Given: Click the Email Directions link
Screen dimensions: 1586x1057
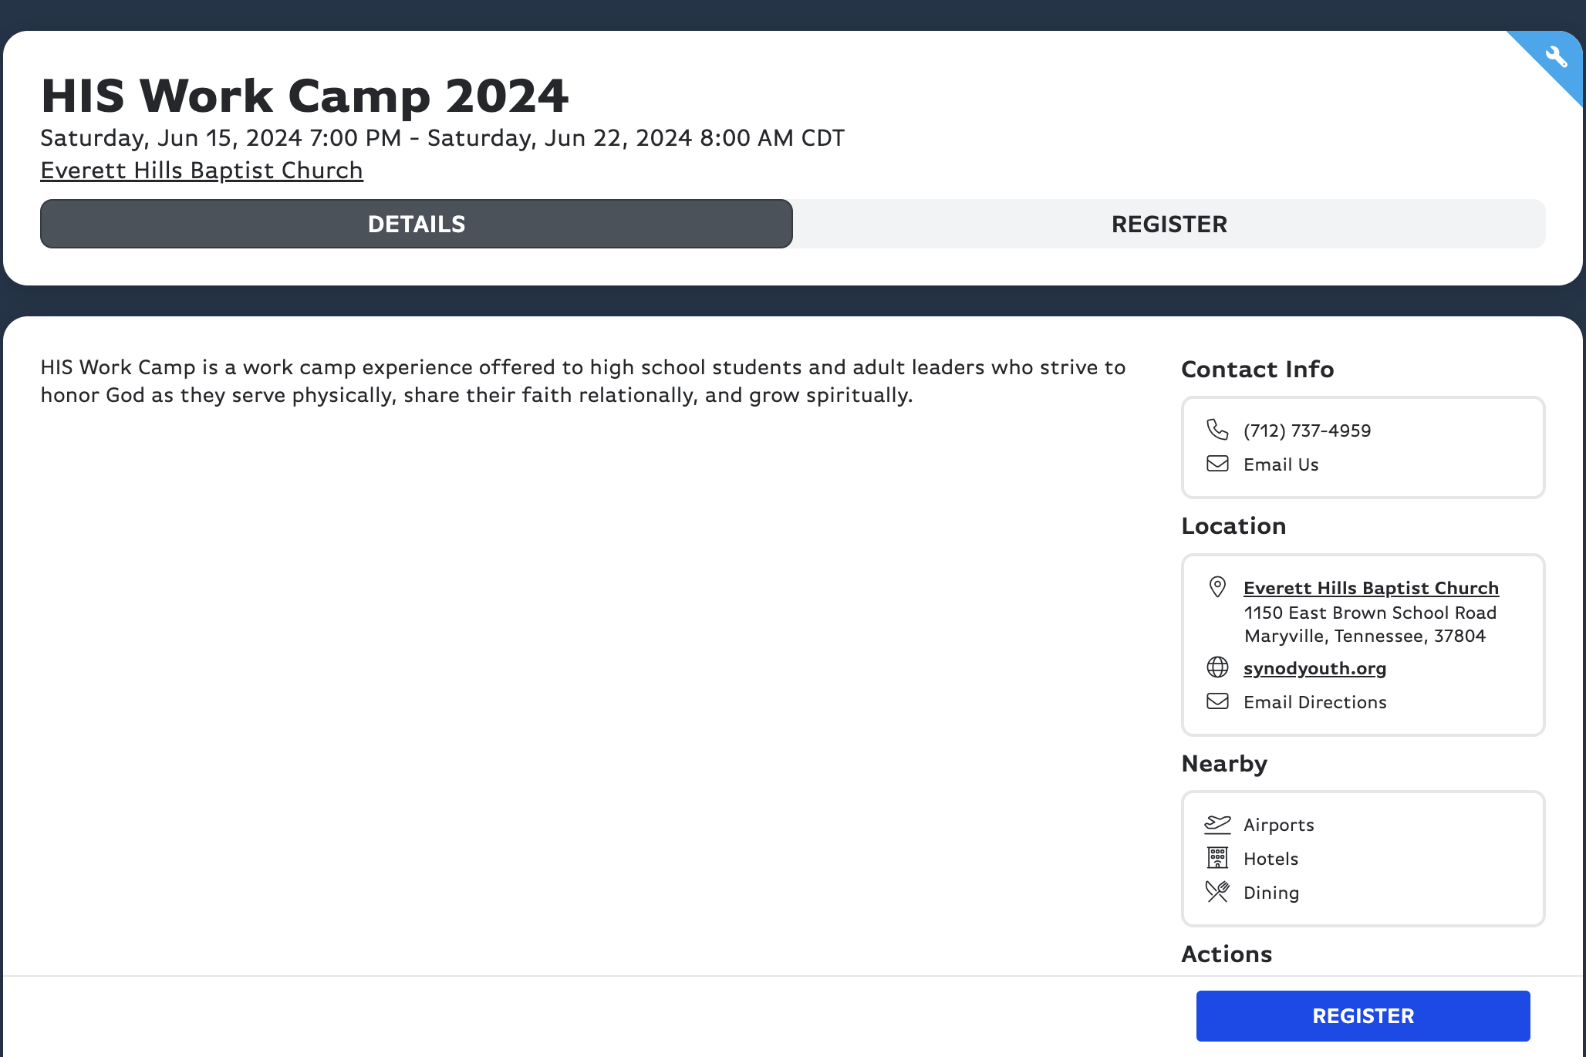Looking at the screenshot, I should pos(1314,702).
